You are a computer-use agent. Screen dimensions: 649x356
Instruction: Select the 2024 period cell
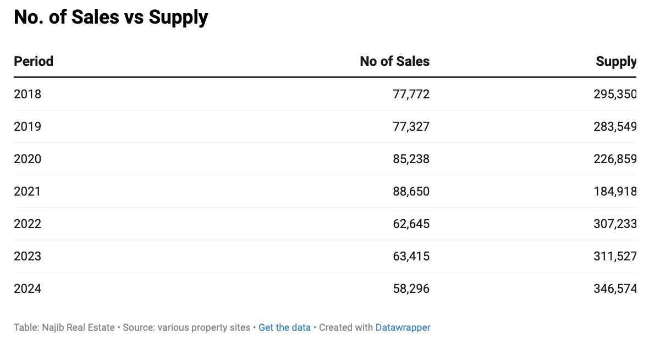click(28, 288)
